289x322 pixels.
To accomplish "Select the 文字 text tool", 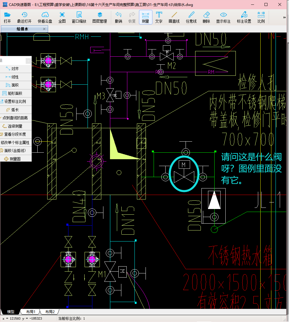I will (159, 17).
